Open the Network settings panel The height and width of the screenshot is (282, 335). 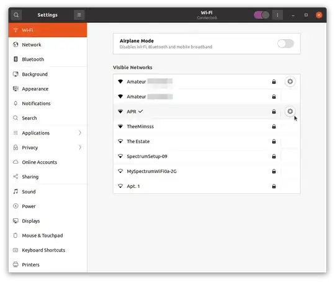[48, 45]
